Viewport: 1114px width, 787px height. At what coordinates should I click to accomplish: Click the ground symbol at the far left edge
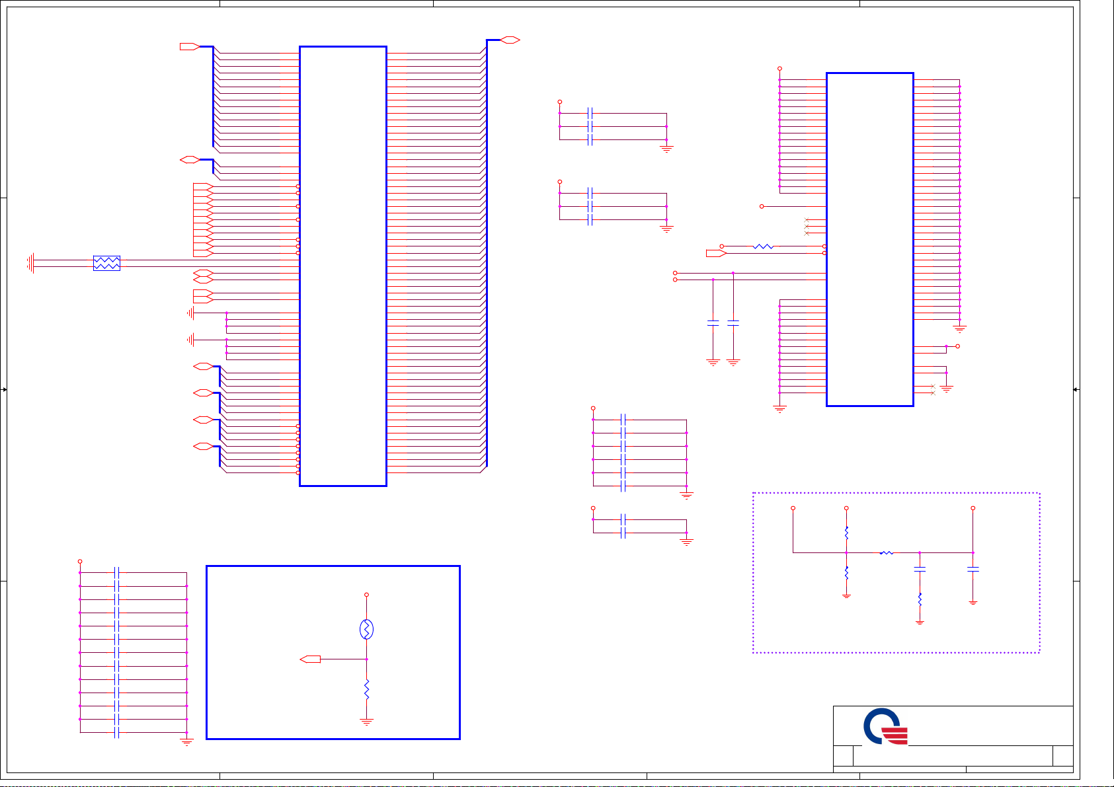30,263
